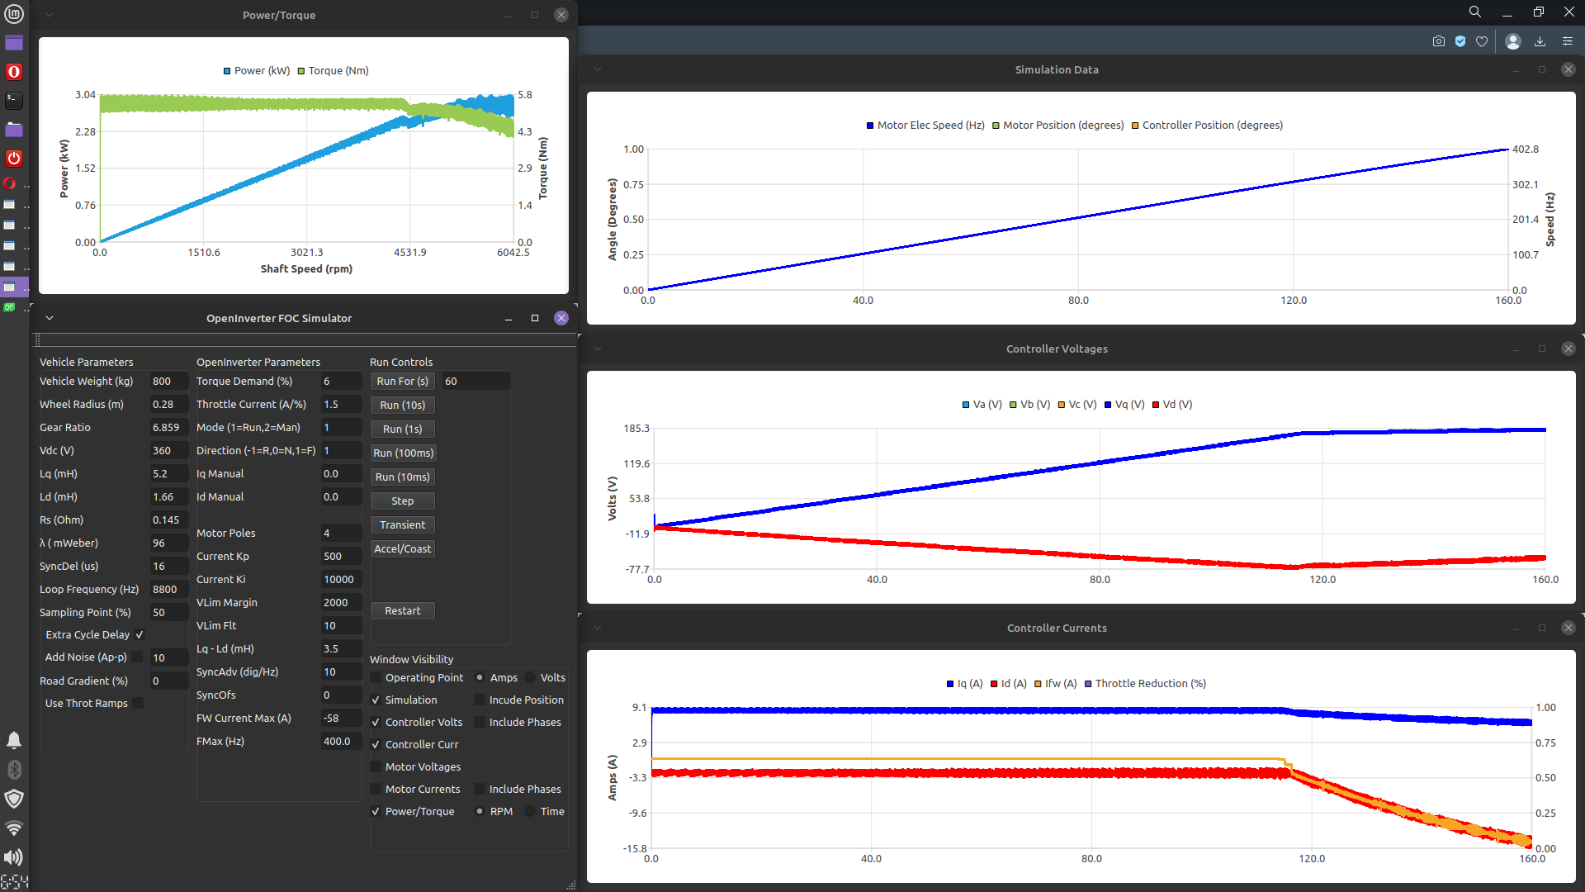Click the user profile avatar icon

pyautogui.click(x=1513, y=41)
